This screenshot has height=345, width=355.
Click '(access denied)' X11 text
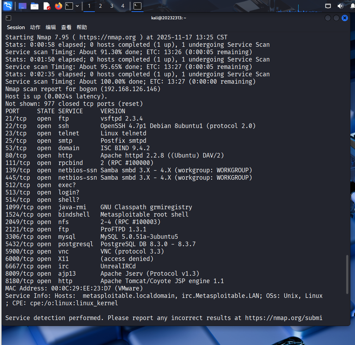[x=127, y=259]
